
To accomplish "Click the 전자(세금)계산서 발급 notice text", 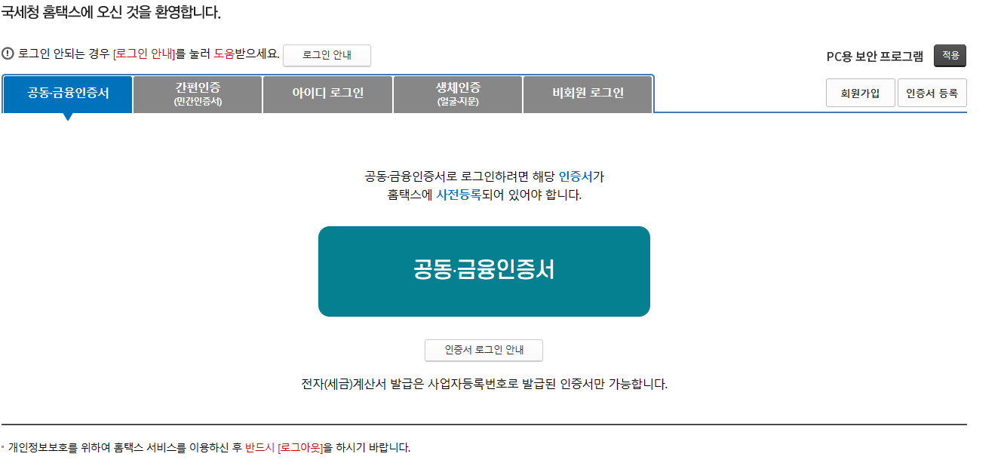I will (484, 384).
